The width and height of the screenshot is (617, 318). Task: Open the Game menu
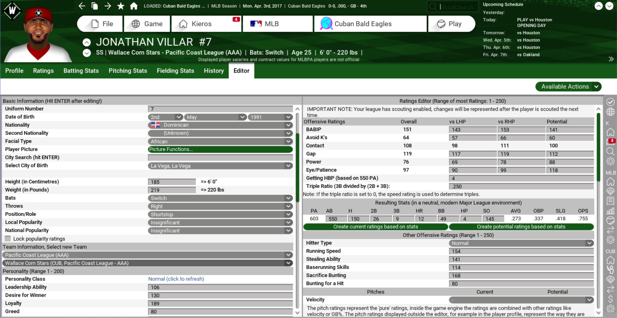point(147,24)
